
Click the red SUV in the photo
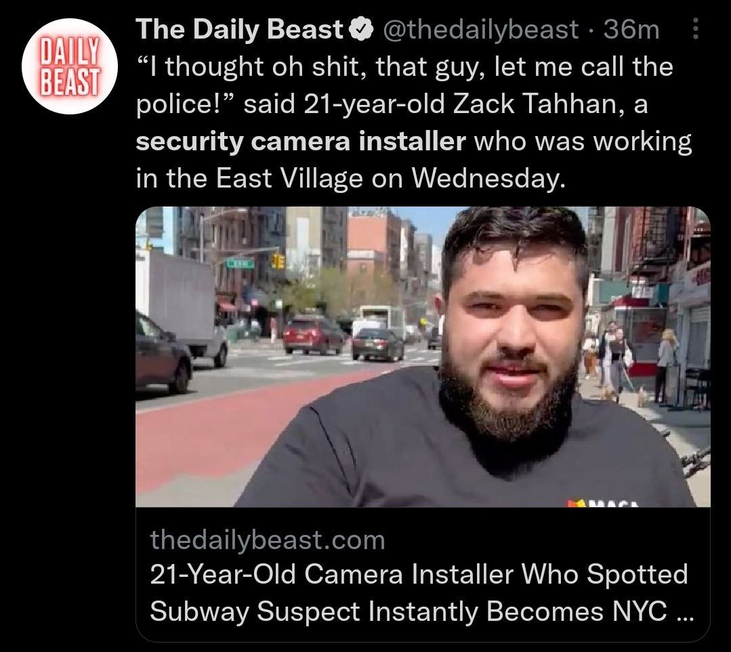pos(313,334)
